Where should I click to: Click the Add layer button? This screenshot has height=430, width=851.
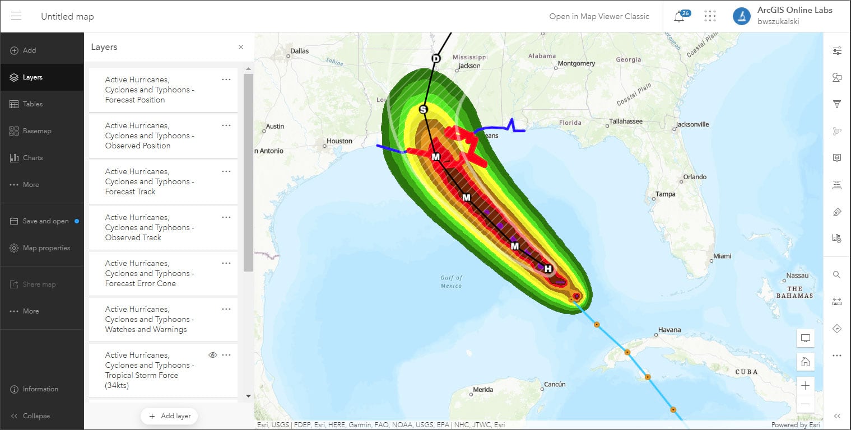click(169, 416)
